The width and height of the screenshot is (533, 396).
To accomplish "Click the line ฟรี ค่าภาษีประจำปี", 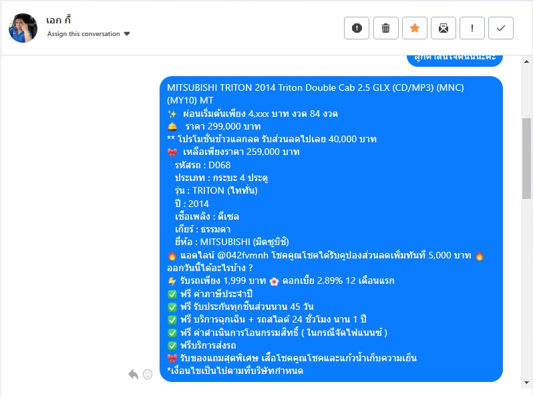I will (x=210, y=294).
